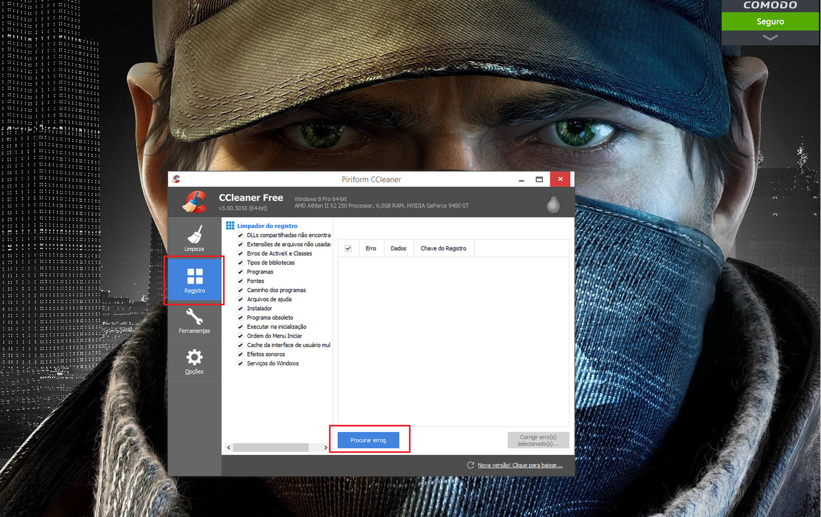Click the horizontal scrollbar left arrow
Viewport: 821px width, 517px height.
pyautogui.click(x=229, y=447)
